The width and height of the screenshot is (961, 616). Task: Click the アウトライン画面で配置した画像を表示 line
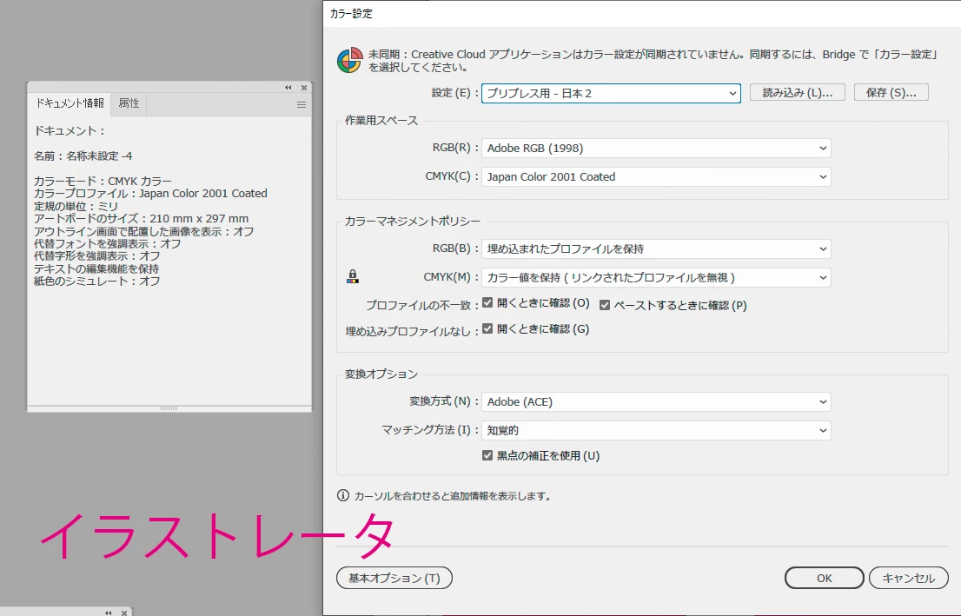pyautogui.click(x=144, y=231)
